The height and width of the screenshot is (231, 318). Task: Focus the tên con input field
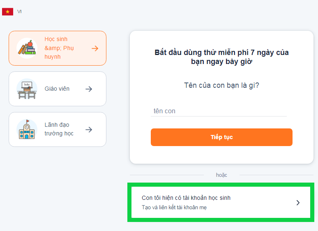[219, 111]
